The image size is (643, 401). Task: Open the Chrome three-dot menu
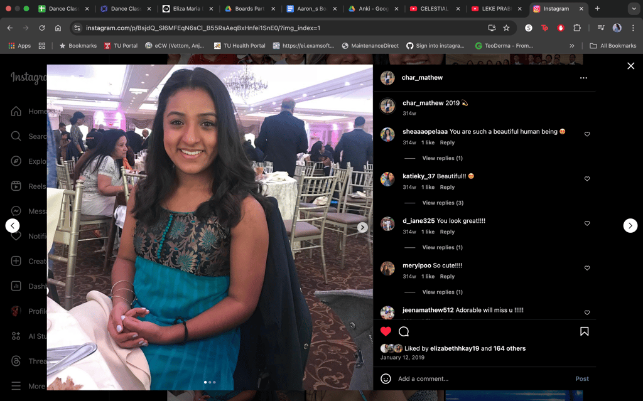click(x=633, y=28)
